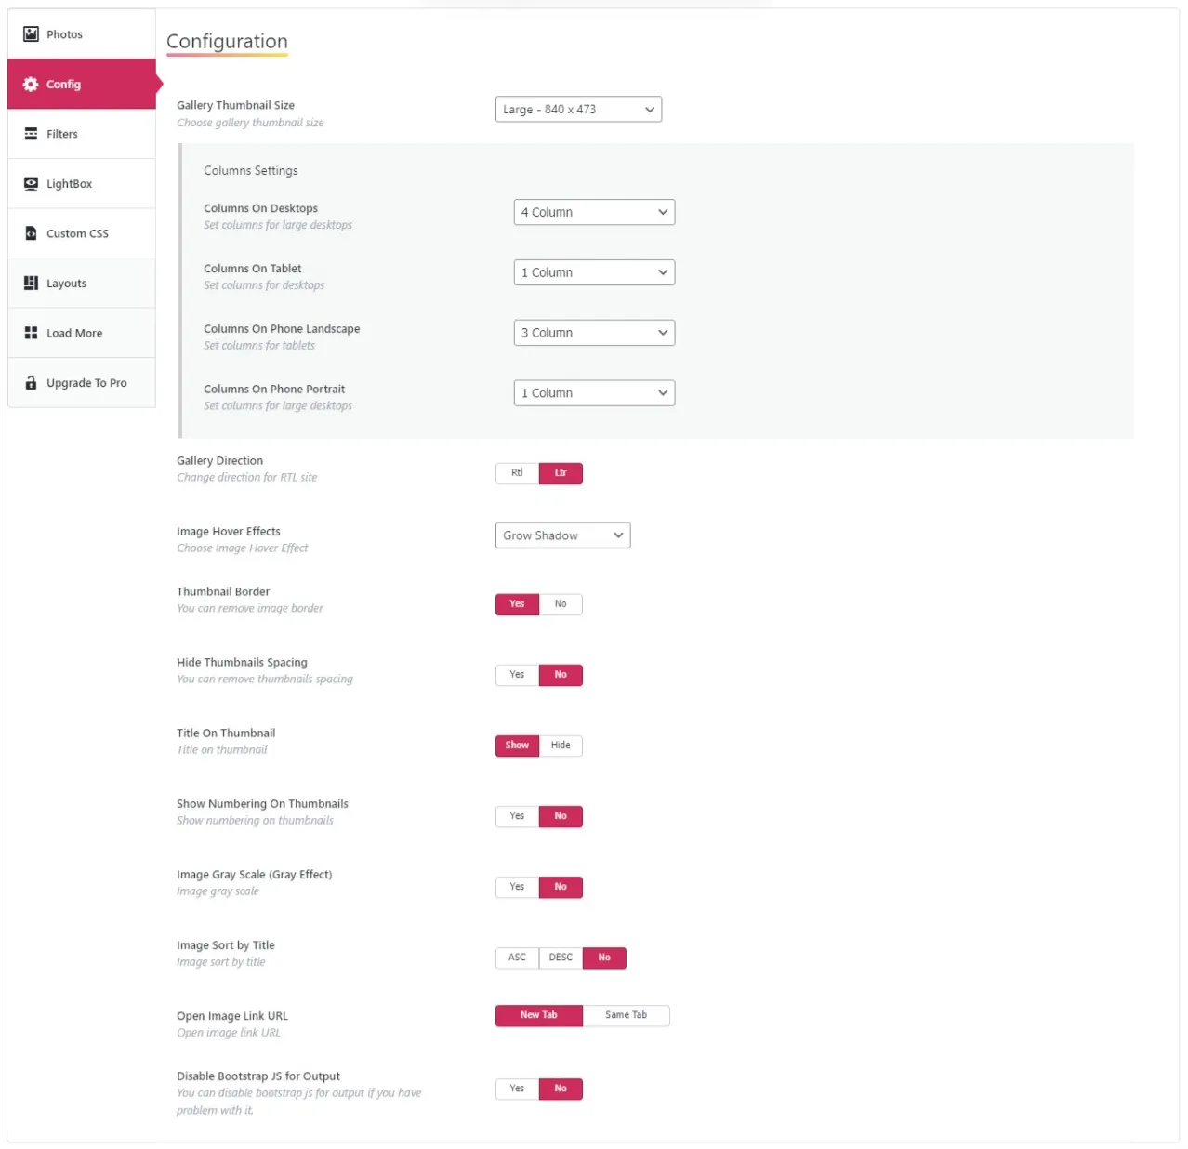Click the Photos icon in sidebar

(31, 34)
